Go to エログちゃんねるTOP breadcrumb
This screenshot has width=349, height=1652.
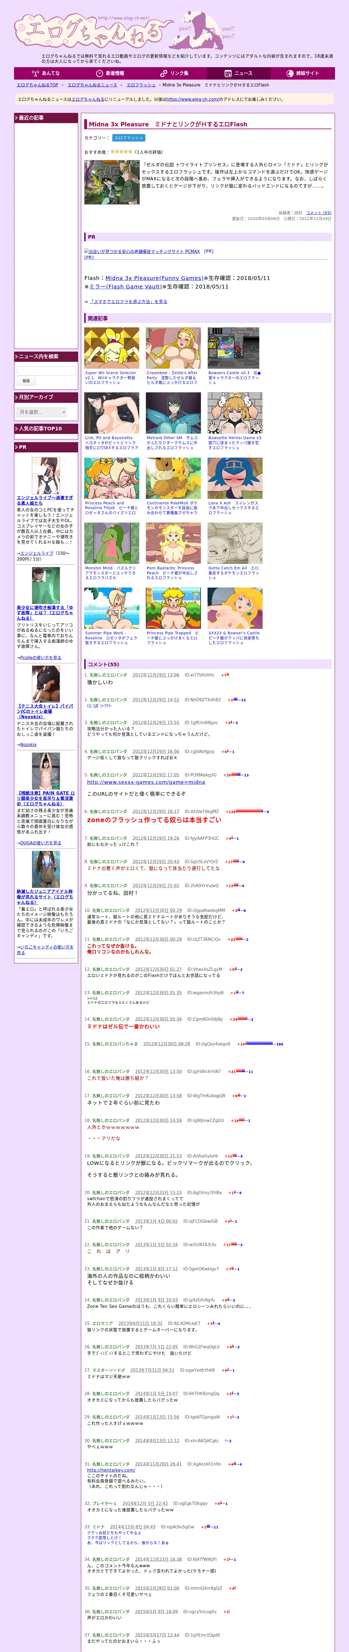[37, 85]
